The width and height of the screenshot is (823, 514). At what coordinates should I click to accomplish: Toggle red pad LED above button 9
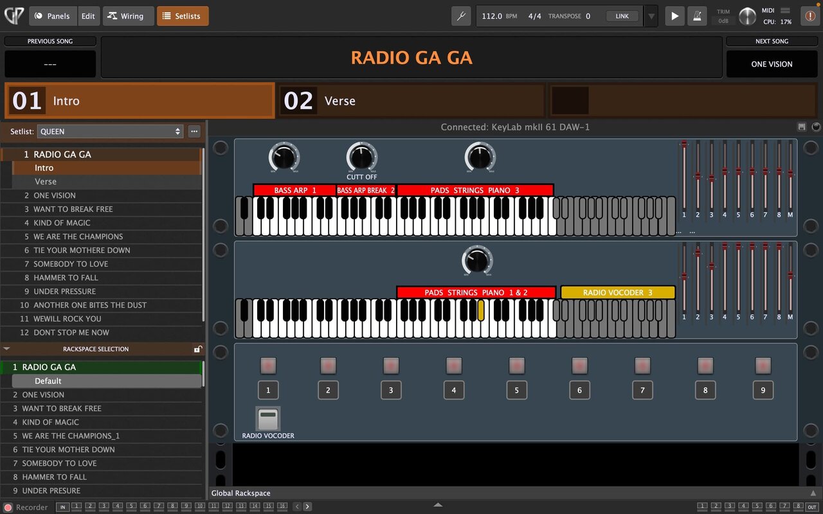tap(763, 366)
